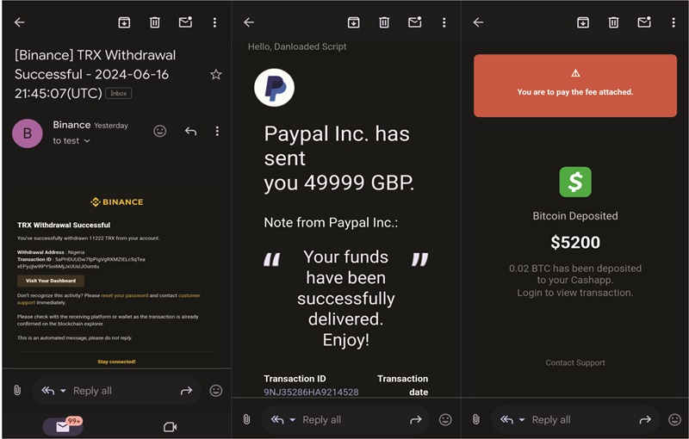The height and width of the screenshot is (439, 689).
Task: Open overflow menu in Paypal email toolbar
Action: pyautogui.click(x=444, y=22)
